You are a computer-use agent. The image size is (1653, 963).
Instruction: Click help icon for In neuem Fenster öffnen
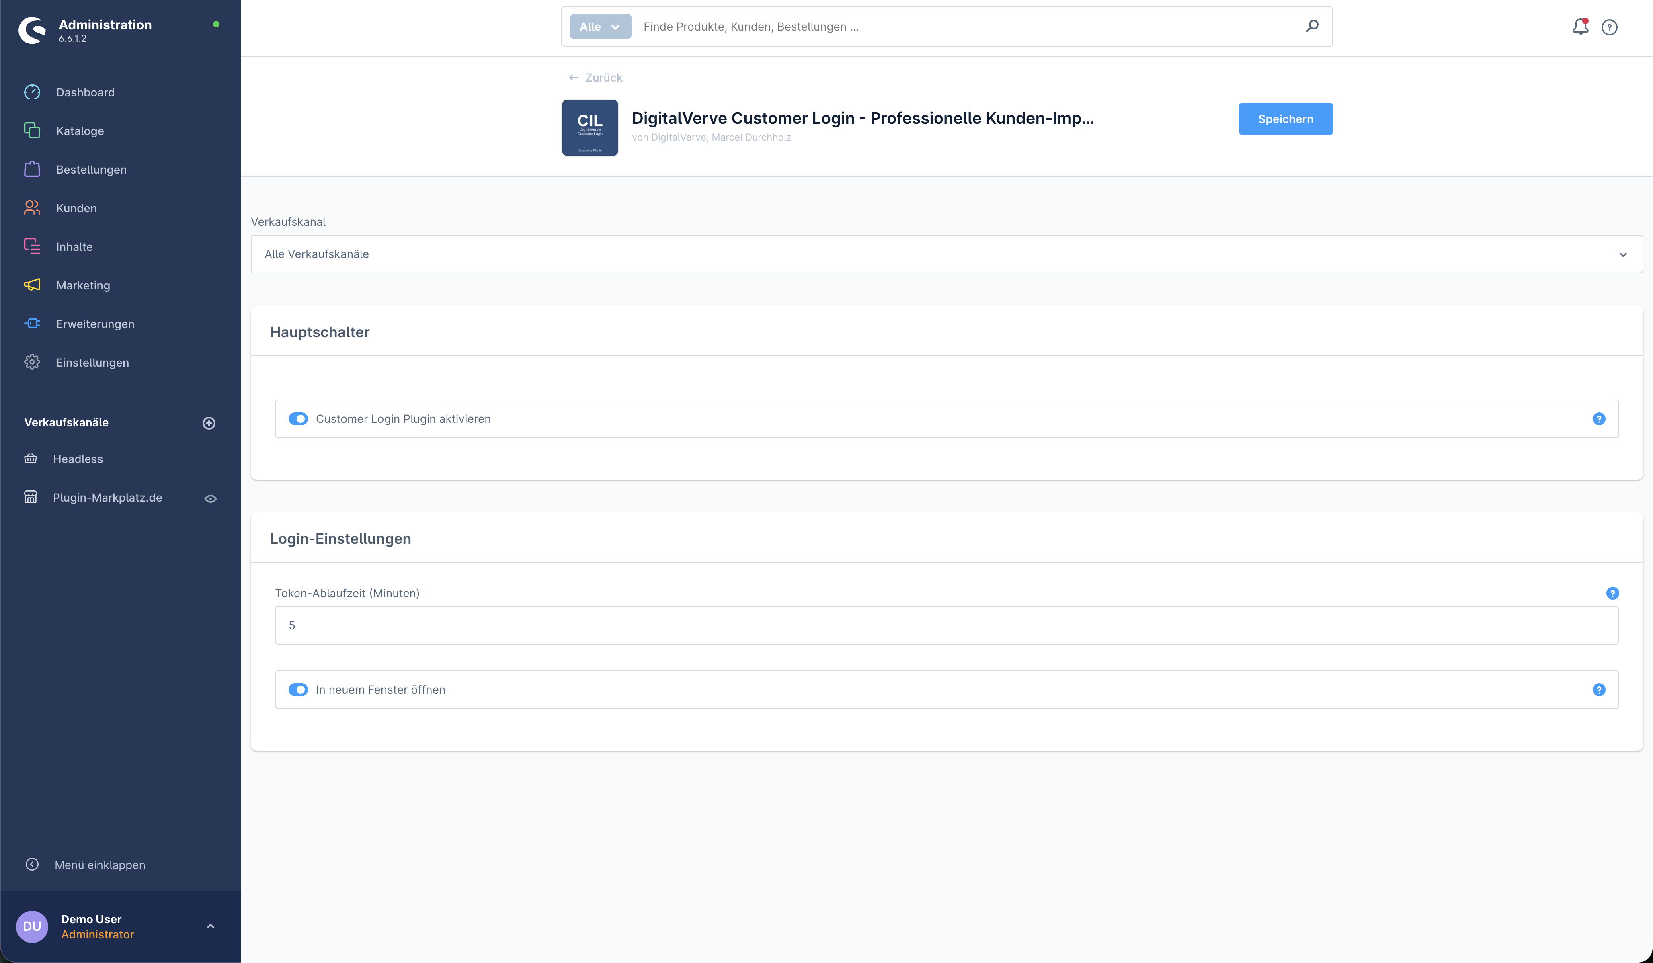point(1599,689)
